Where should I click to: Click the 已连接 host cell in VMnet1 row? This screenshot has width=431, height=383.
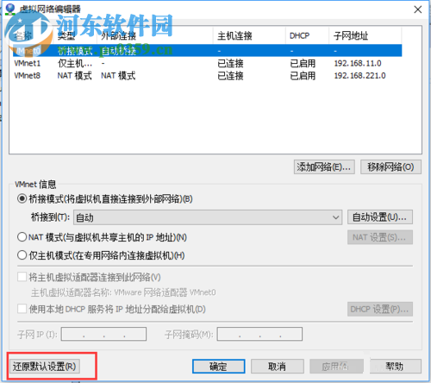tap(230, 63)
